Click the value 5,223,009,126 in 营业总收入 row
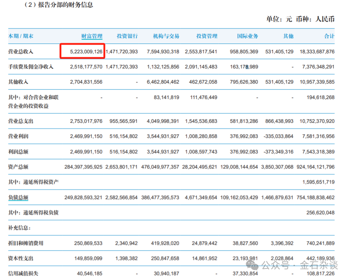Viewport: 349px width, 279px height. (x=86, y=51)
